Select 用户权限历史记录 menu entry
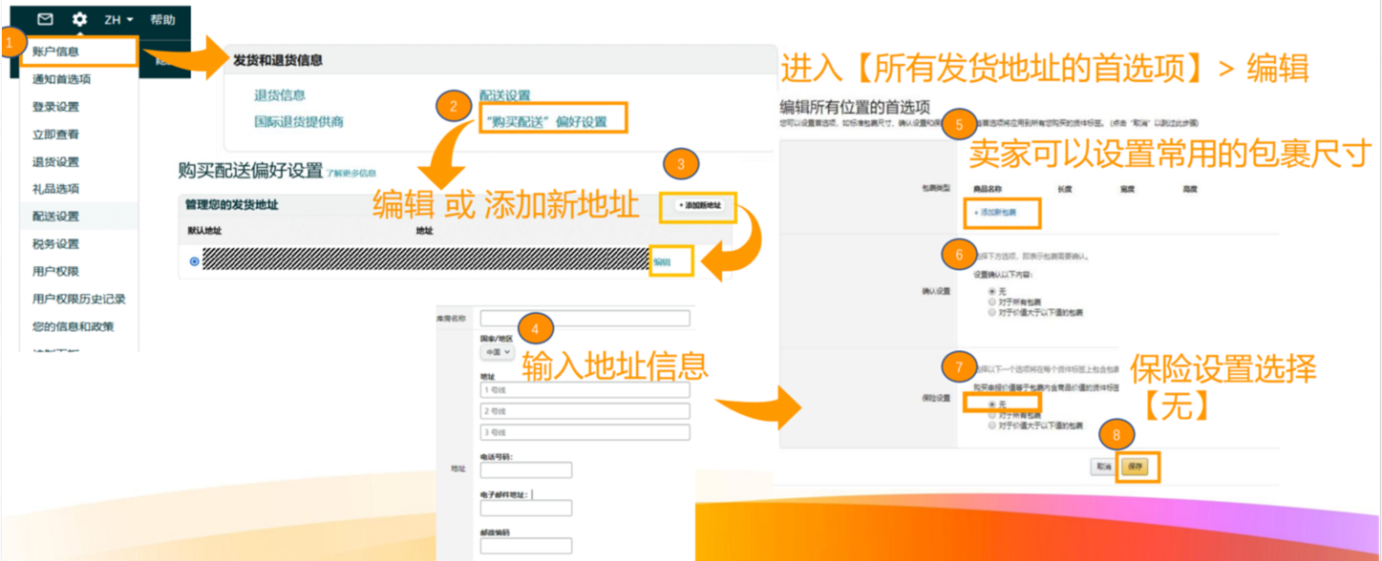Image resolution: width=1382 pixels, height=561 pixels. pos(78,300)
